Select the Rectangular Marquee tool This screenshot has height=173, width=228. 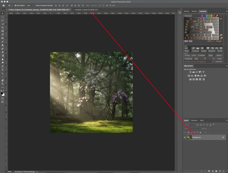2,17
